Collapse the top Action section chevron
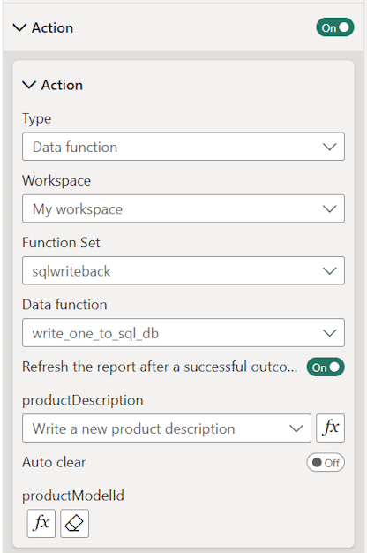The image size is (367, 553). [x=19, y=27]
